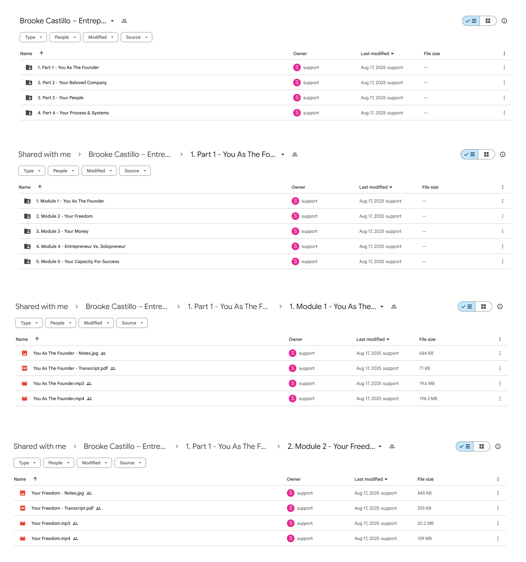
Task: Expand the Type filter in top section
Action: [33, 37]
